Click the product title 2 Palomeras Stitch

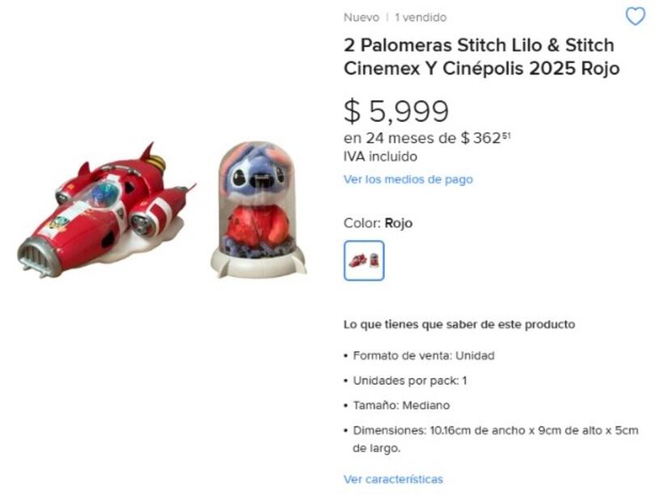[481, 57]
